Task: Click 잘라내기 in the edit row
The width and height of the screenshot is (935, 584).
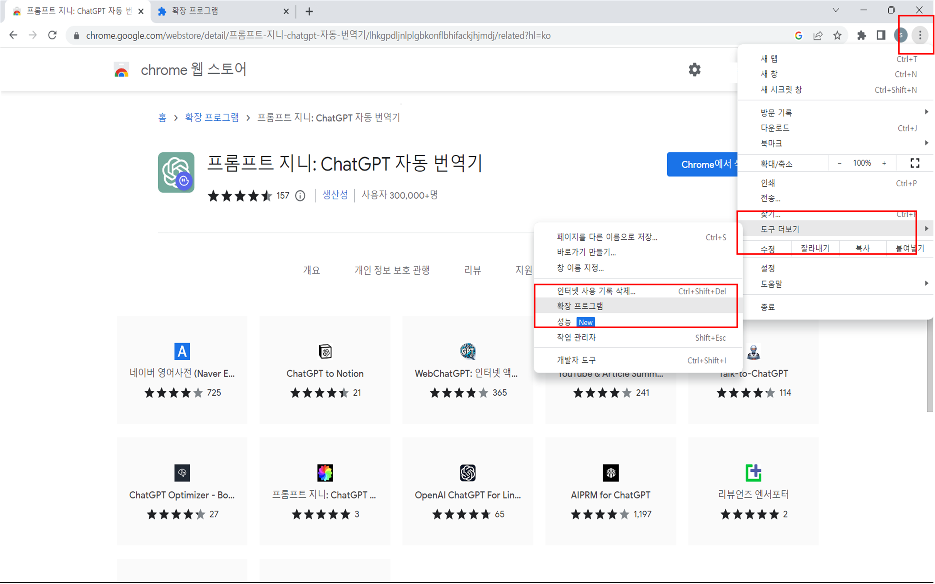Action: (815, 248)
